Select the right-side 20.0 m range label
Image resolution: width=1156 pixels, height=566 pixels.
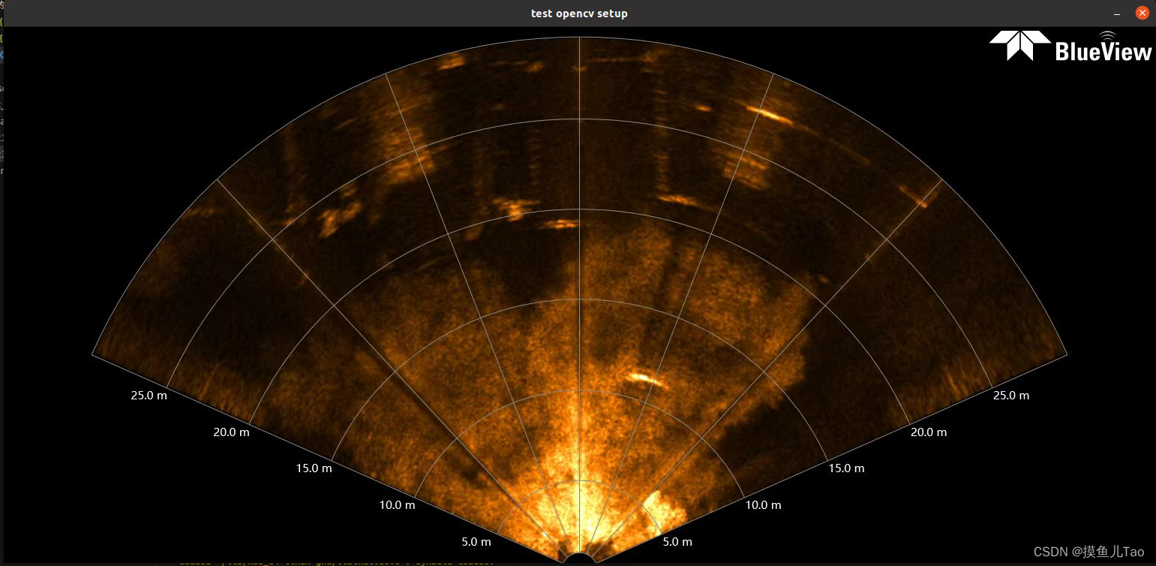[x=928, y=432]
